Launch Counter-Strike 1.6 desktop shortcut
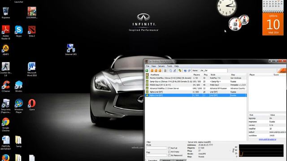Screen dimensions: 287x161 (6, 69)
